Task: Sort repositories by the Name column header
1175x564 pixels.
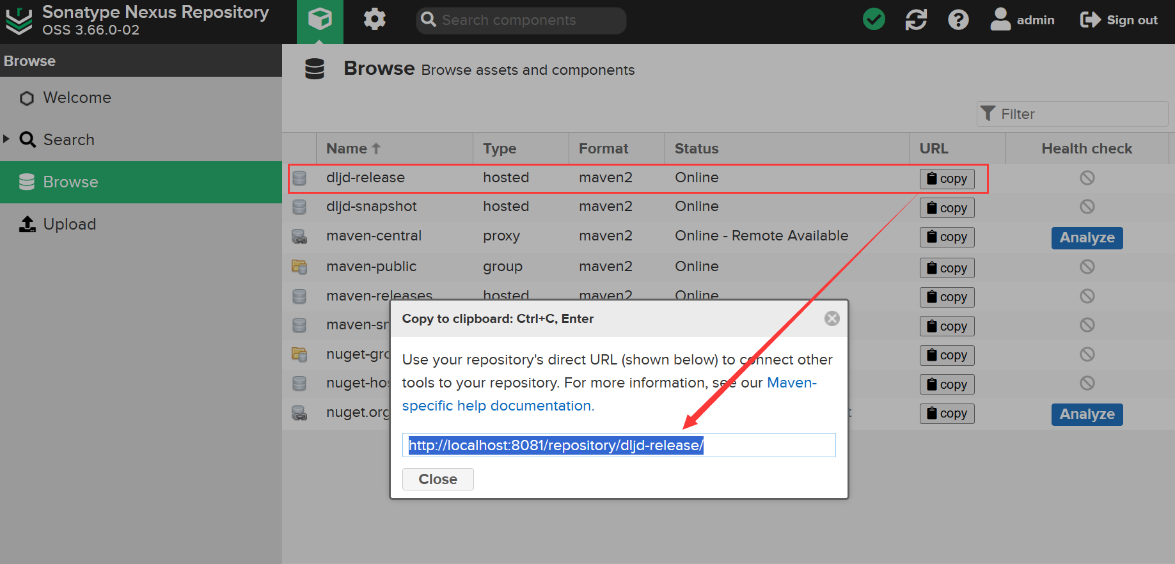Action: point(347,148)
